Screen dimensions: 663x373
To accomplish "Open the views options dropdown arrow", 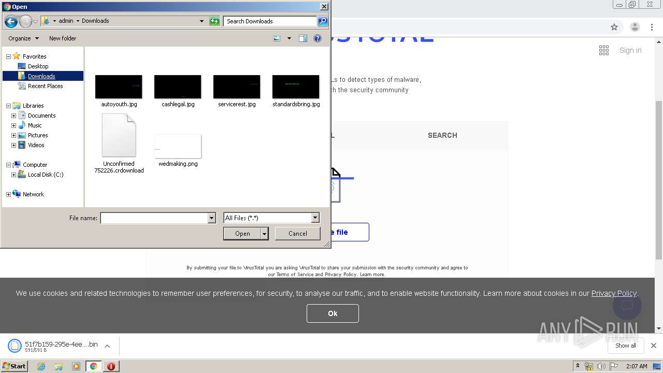I will [289, 38].
